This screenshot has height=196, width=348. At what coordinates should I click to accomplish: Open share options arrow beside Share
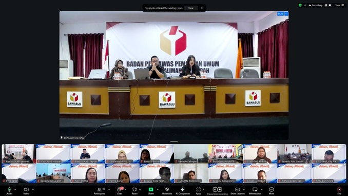158,189
